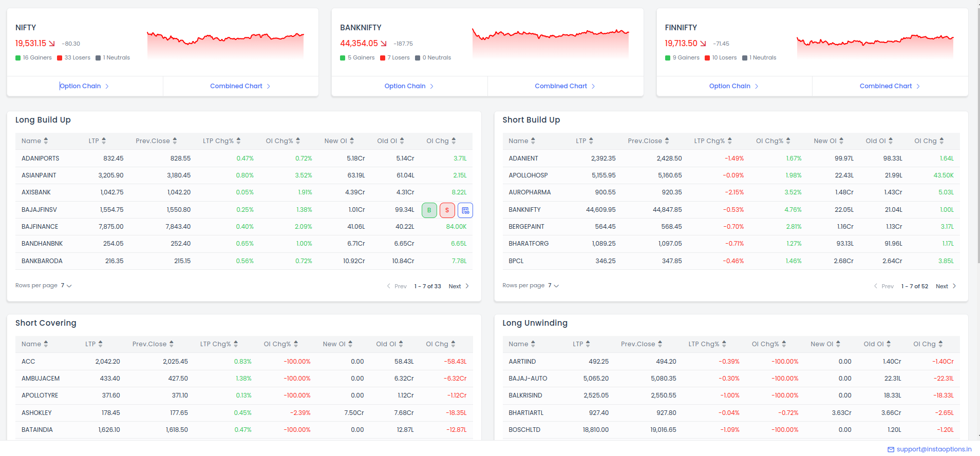Sort Short Covering table by Name

[35, 344]
